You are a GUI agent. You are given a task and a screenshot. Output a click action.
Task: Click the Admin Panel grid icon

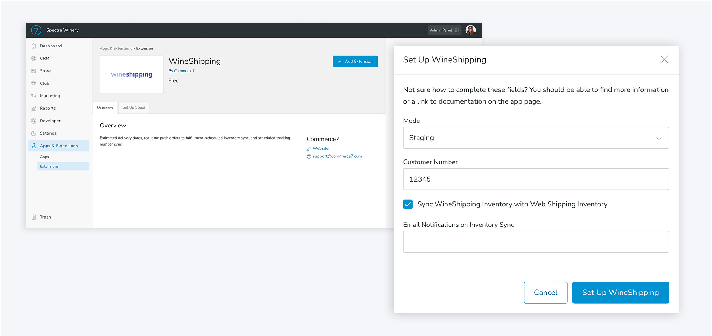pyautogui.click(x=457, y=30)
